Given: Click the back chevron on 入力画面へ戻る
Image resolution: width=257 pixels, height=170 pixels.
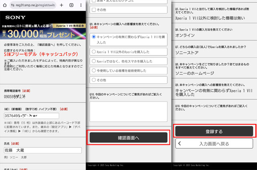Looking at the screenshot, I should pos(179,144).
